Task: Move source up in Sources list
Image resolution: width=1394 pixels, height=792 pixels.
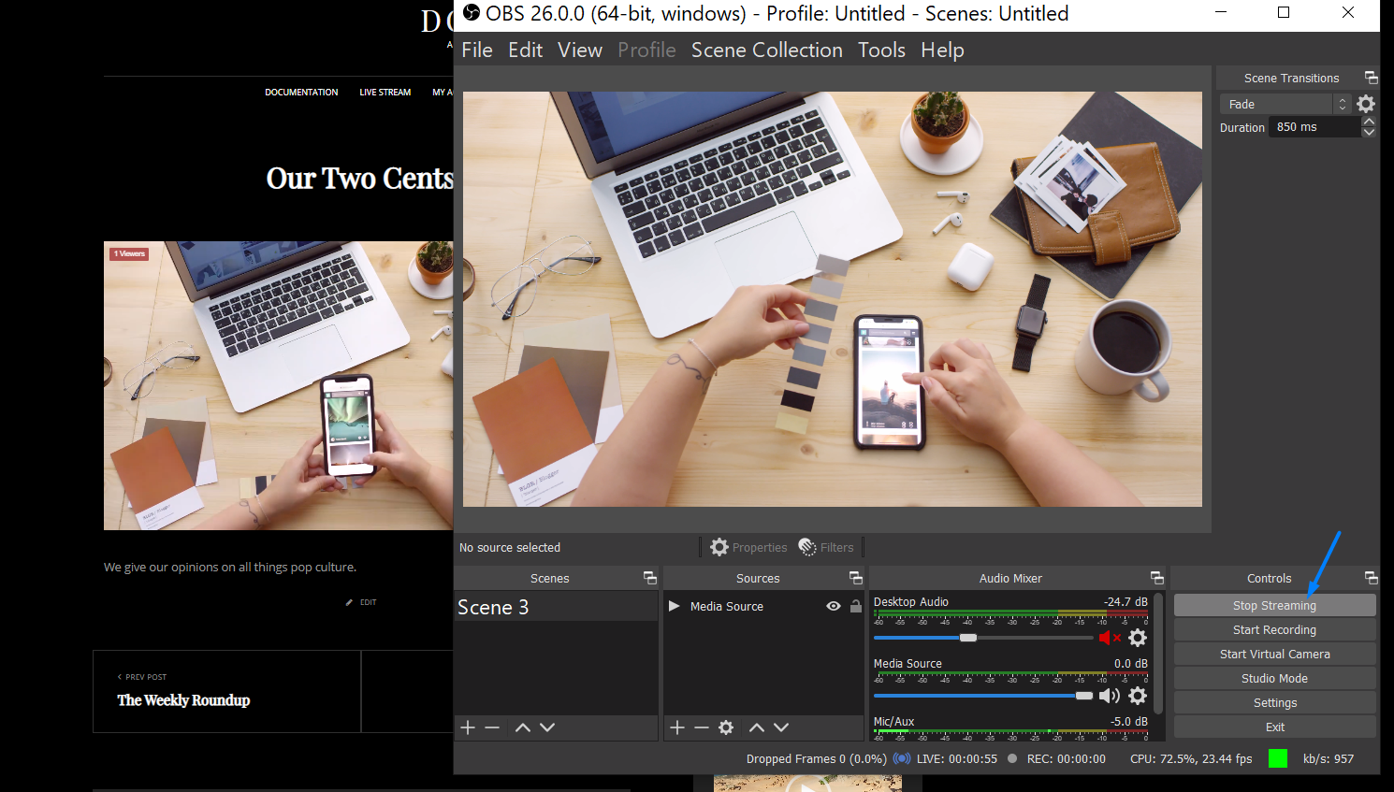Action: [x=757, y=727]
